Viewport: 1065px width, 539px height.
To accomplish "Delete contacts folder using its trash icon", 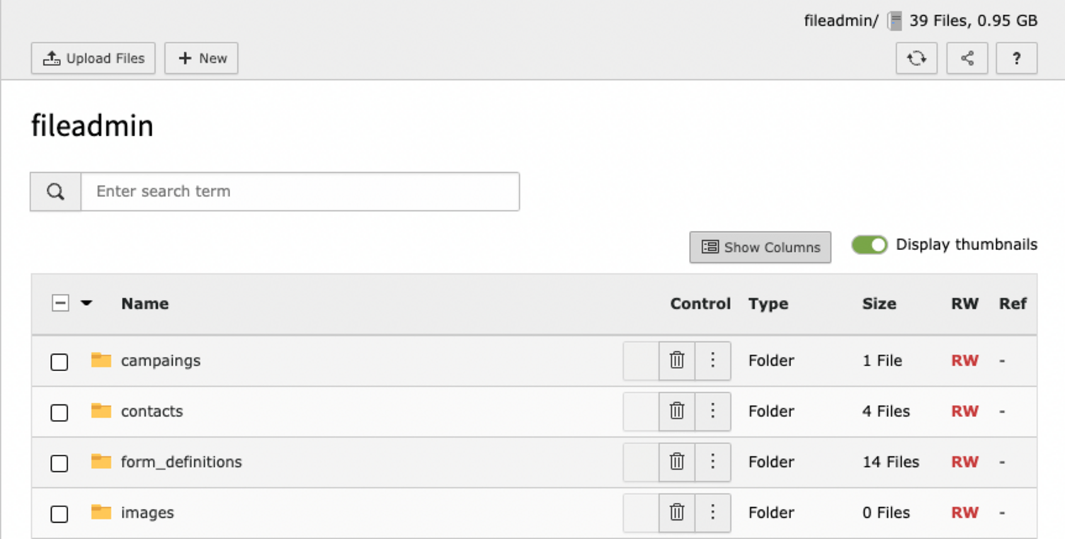I will coord(676,412).
